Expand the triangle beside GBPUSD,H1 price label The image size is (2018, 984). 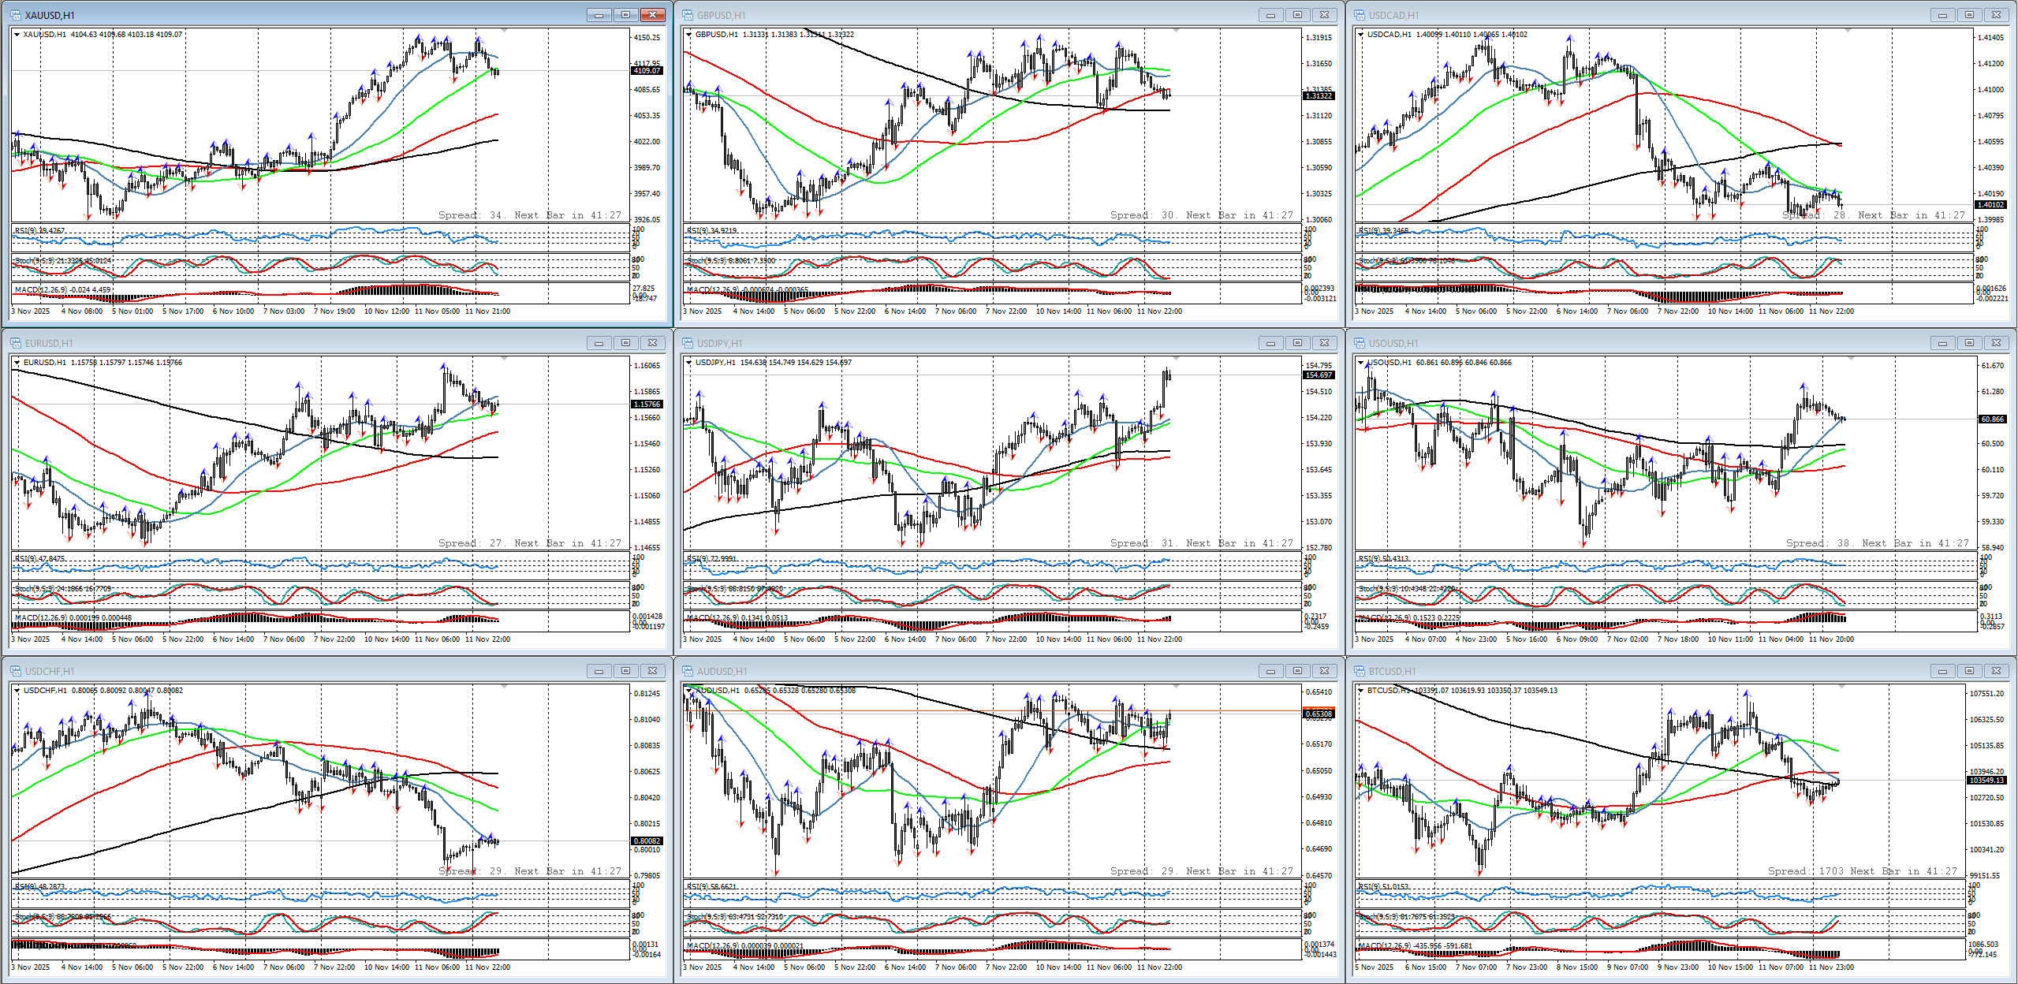pyautogui.click(x=688, y=35)
